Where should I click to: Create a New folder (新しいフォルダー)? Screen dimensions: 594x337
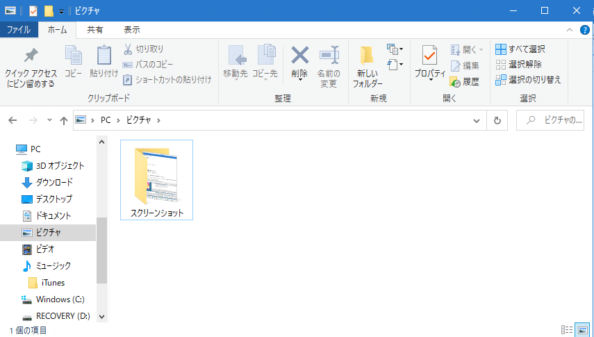[x=368, y=67]
